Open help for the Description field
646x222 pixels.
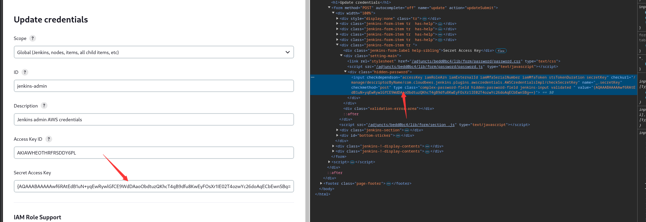44,106
